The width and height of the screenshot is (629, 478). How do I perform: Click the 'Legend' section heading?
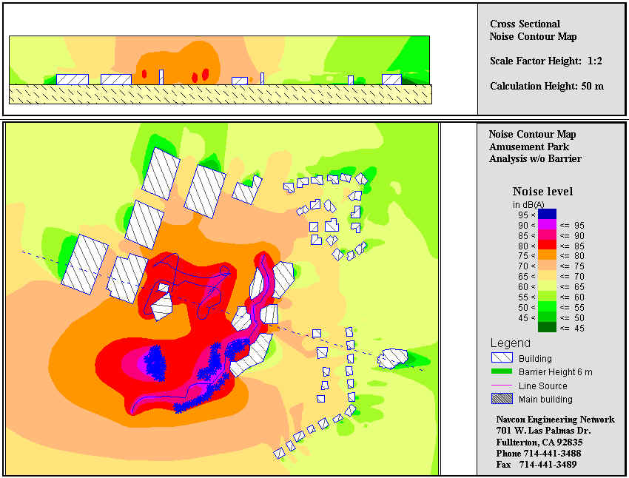[510, 343]
